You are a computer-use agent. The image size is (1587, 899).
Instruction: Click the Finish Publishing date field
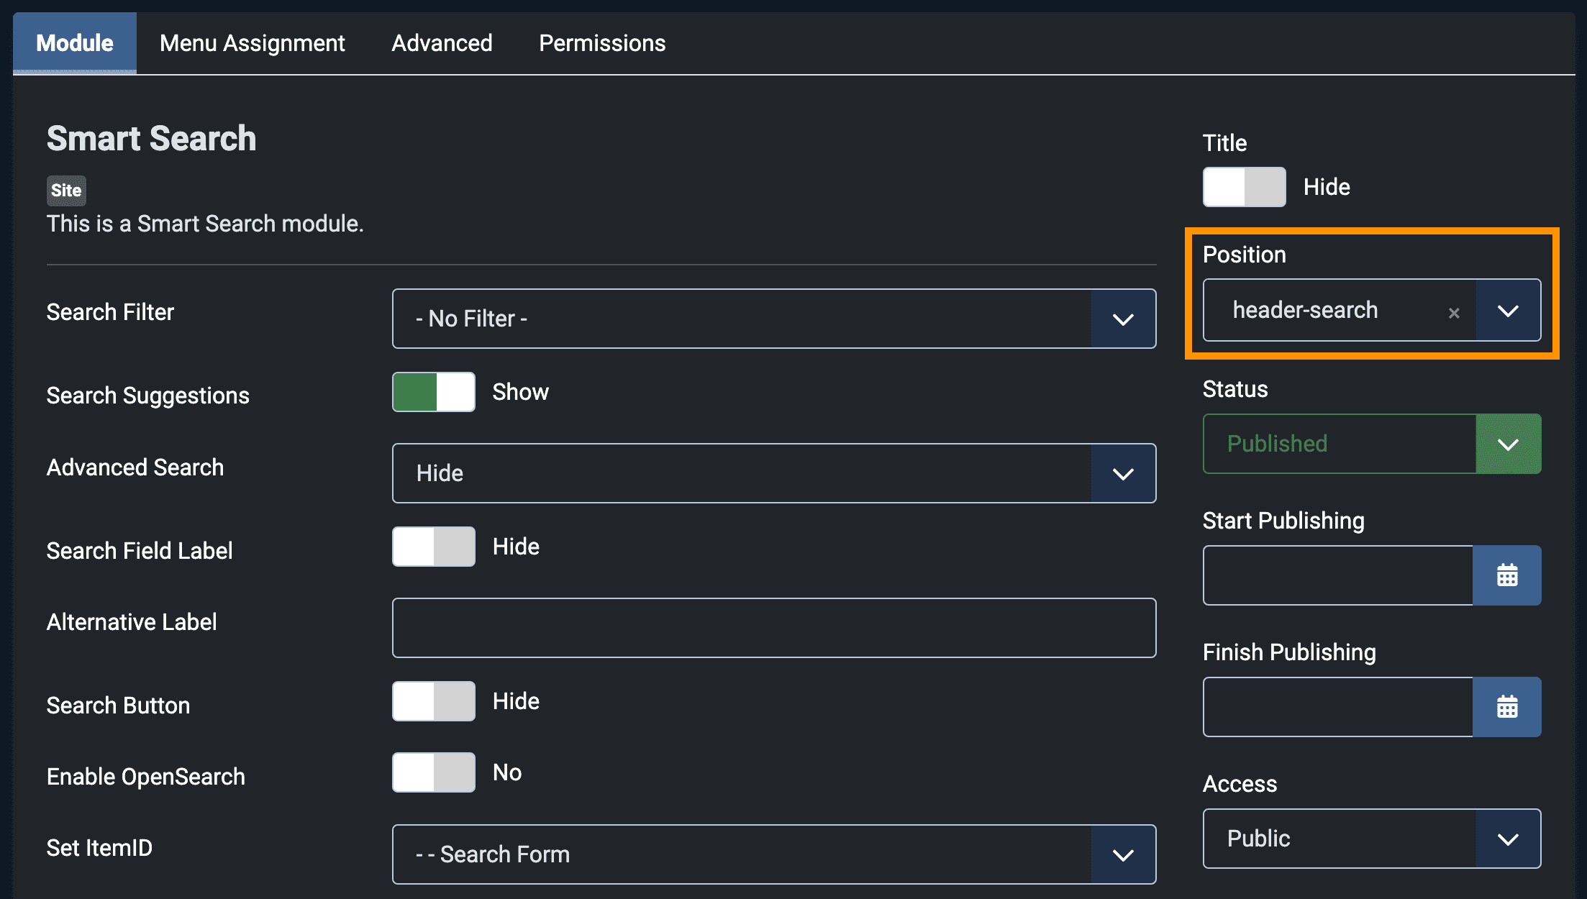coord(1338,707)
